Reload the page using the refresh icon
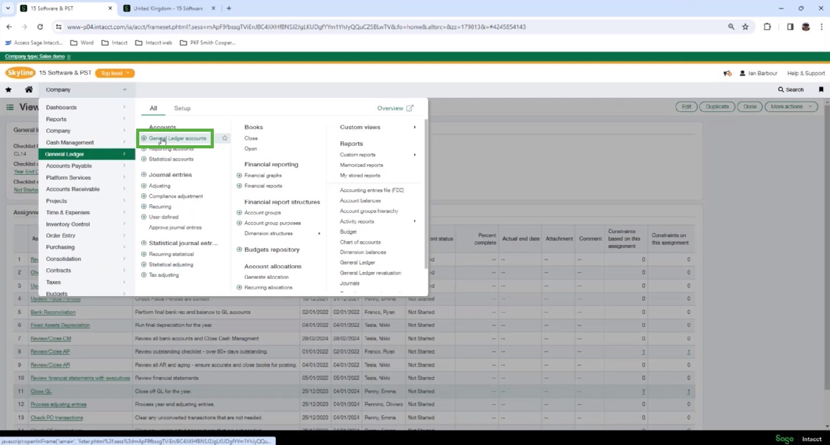This screenshot has height=445, width=830. click(40, 26)
